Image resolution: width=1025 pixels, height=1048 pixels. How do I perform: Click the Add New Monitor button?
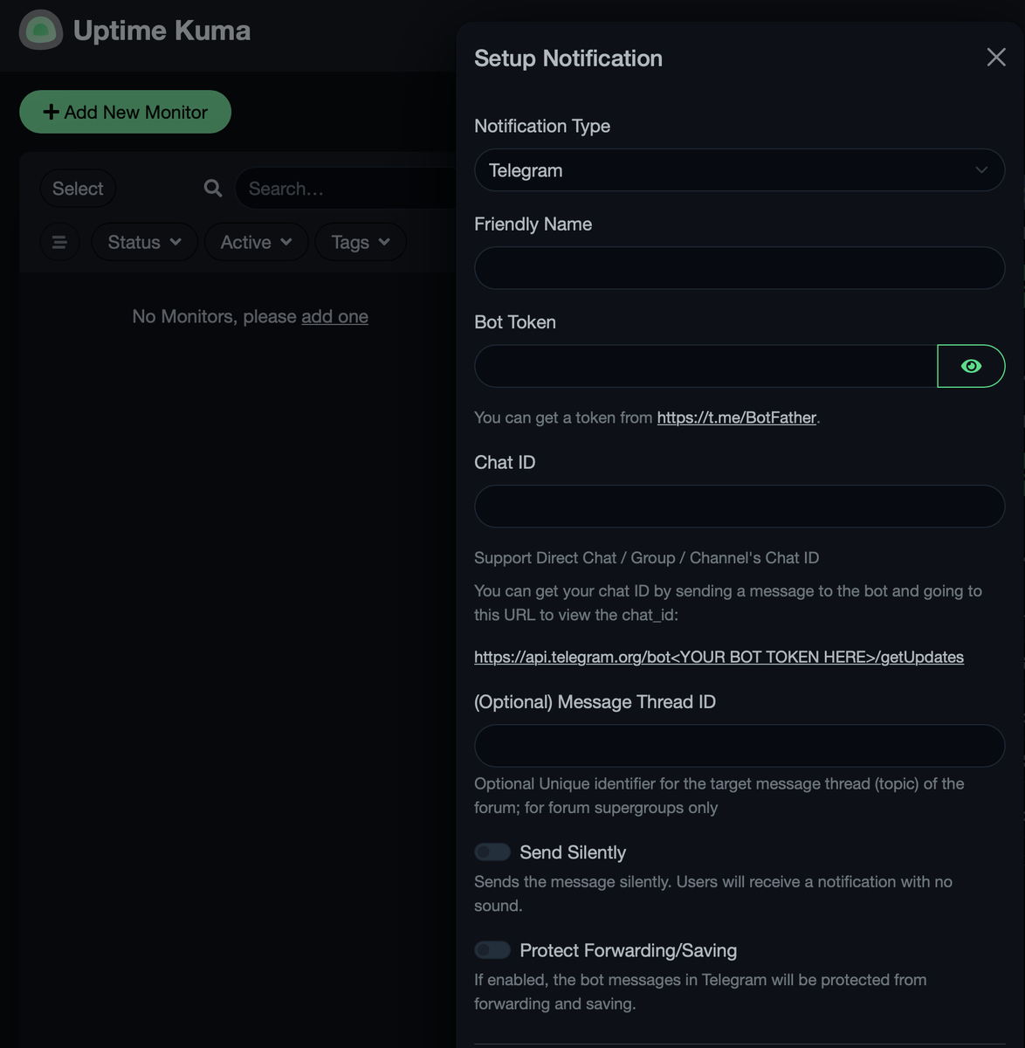point(125,112)
